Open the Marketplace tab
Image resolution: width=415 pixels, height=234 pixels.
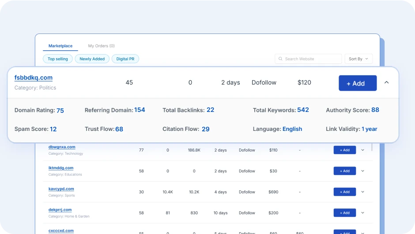[x=60, y=46]
